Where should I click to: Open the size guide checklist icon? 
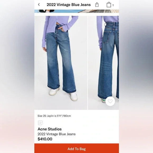tap(40, 123)
